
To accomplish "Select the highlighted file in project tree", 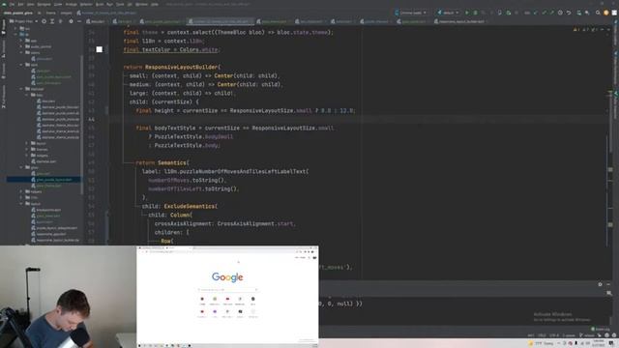I will (44, 180).
